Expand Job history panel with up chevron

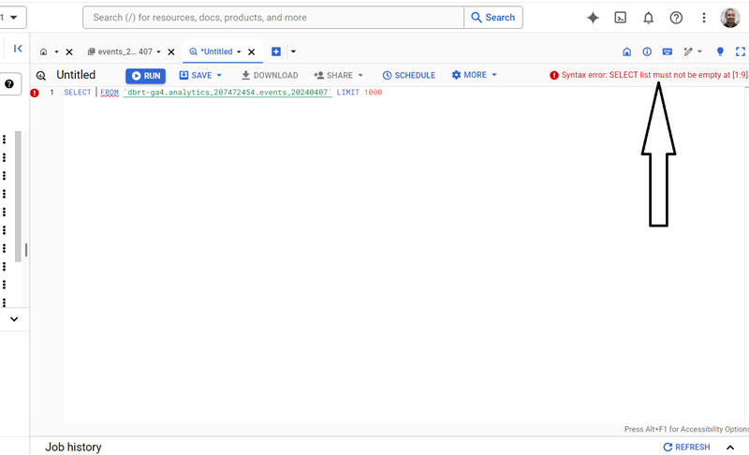point(730,448)
